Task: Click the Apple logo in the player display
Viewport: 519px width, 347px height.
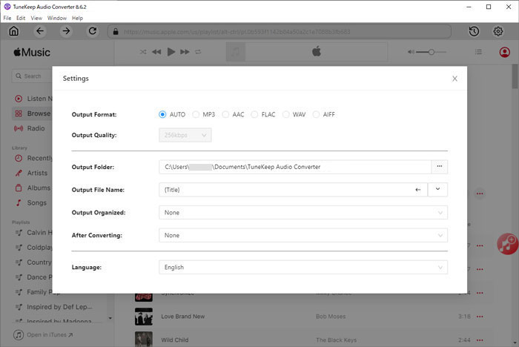Action: 317,52
